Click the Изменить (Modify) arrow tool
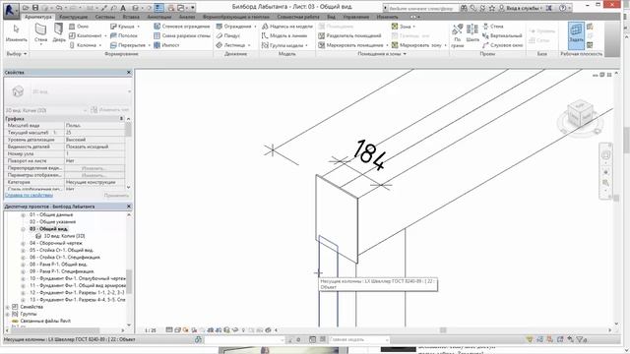The width and height of the screenshot is (630, 354). click(x=16, y=32)
